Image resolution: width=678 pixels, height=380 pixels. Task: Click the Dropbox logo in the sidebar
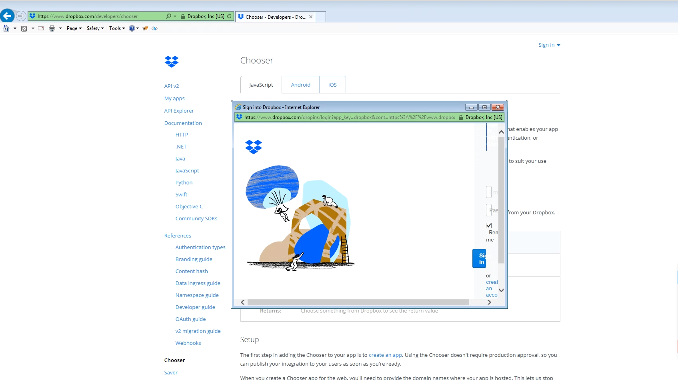[171, 61]
